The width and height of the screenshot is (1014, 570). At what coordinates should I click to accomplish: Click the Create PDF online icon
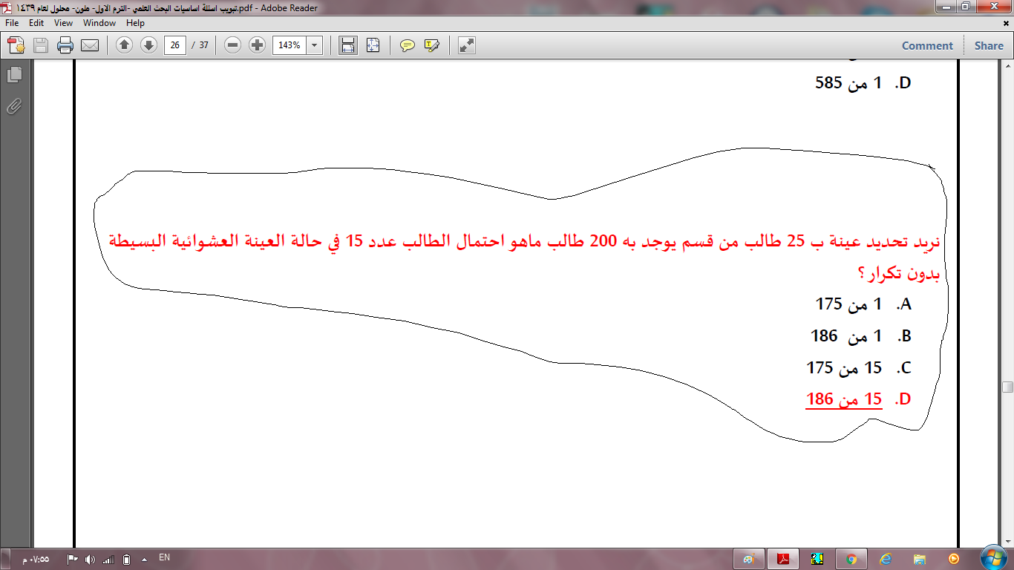coord(16,45)
